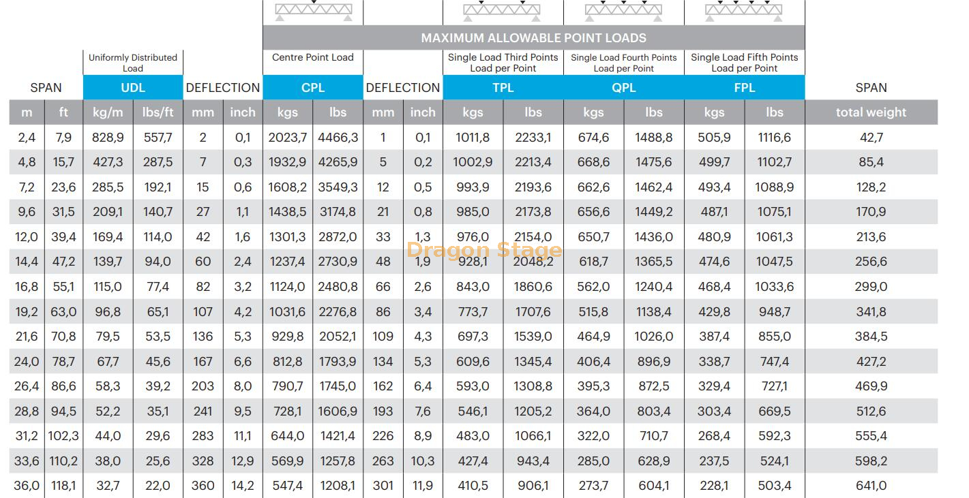
Task: Select the CPL value 4466,3
Action: point(338,138)
